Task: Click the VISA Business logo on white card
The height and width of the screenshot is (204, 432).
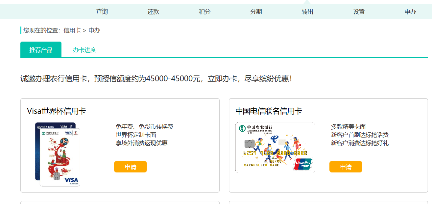Action: click(71, 181)
